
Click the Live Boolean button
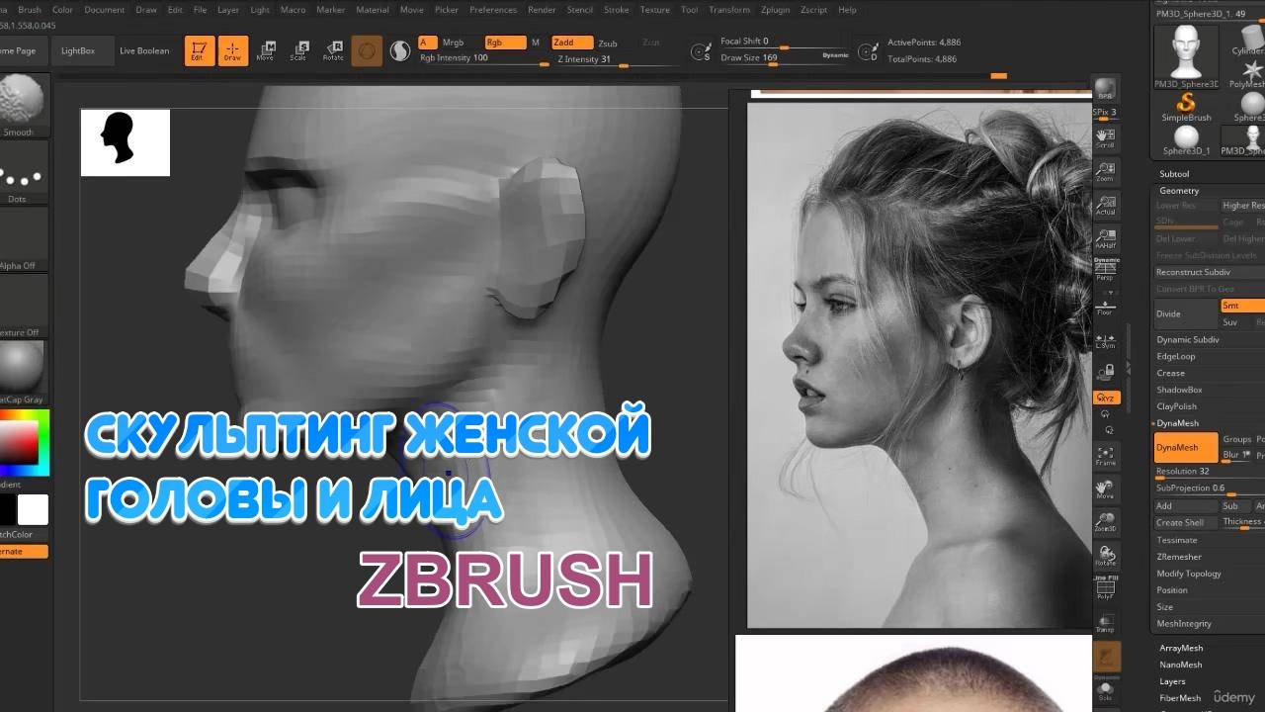tap(144, 50)
